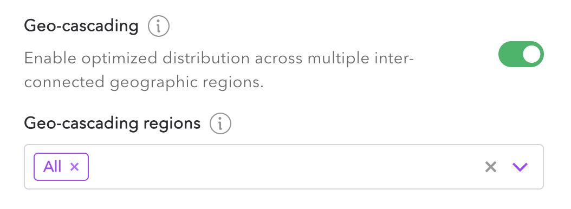Image resolution: width=571 pixels, height=209 pixels.
Task: Clear all selected regions with gray X
Action: 490,167
